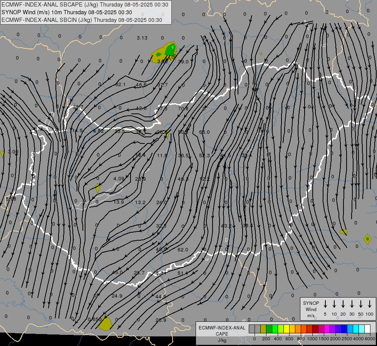Click the ECMWF-INDEX-ANAL CAPE legend title
The height and width of the screenshot is (346, 377).
(222, 331)
